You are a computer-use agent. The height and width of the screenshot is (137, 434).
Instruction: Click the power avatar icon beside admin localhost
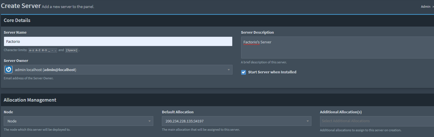pos(9,70)
